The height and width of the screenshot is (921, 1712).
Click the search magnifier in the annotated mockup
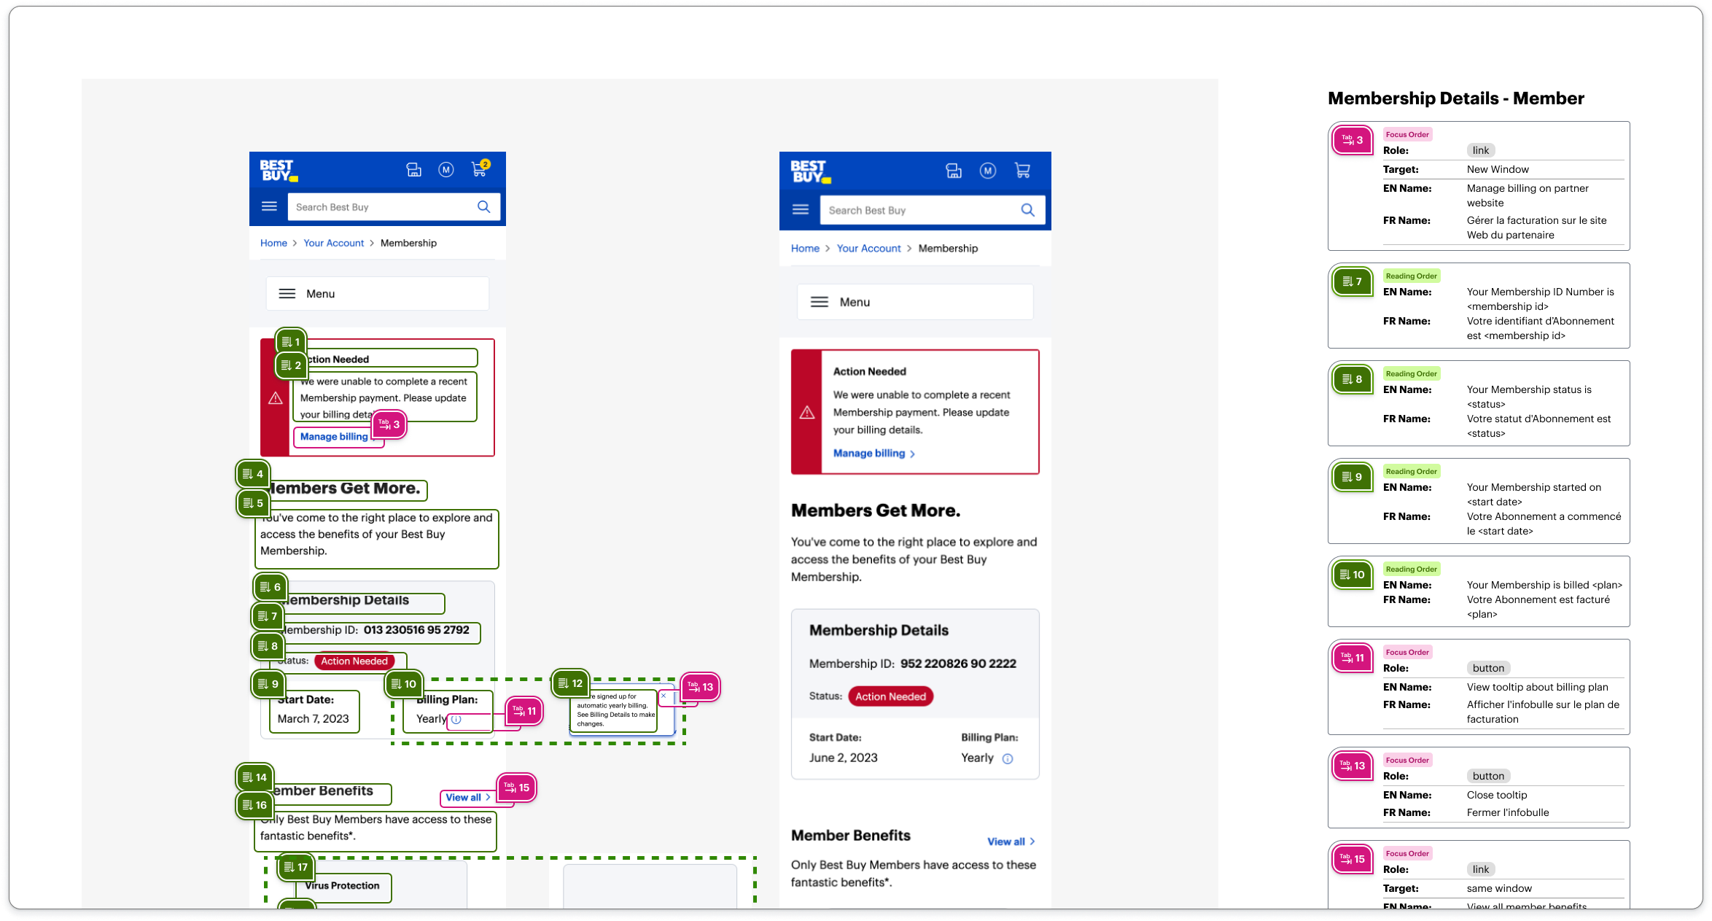(483, 207)
